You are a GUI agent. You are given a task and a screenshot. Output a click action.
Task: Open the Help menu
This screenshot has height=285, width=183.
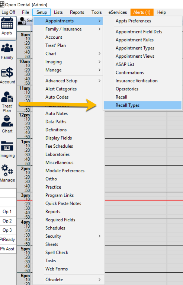coord(161,12)
